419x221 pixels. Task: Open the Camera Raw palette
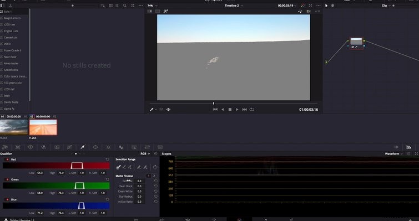(x=5, y=147)
